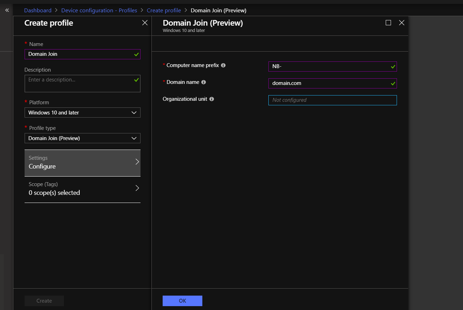Confirm domain settings with OK
Screen dimensions: 463x310
click(182, 301)
